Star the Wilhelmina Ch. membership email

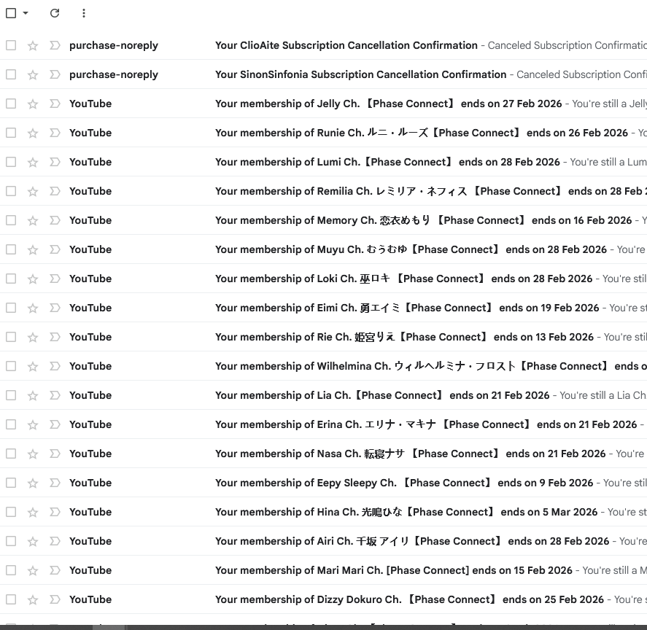tap(33, 366)
